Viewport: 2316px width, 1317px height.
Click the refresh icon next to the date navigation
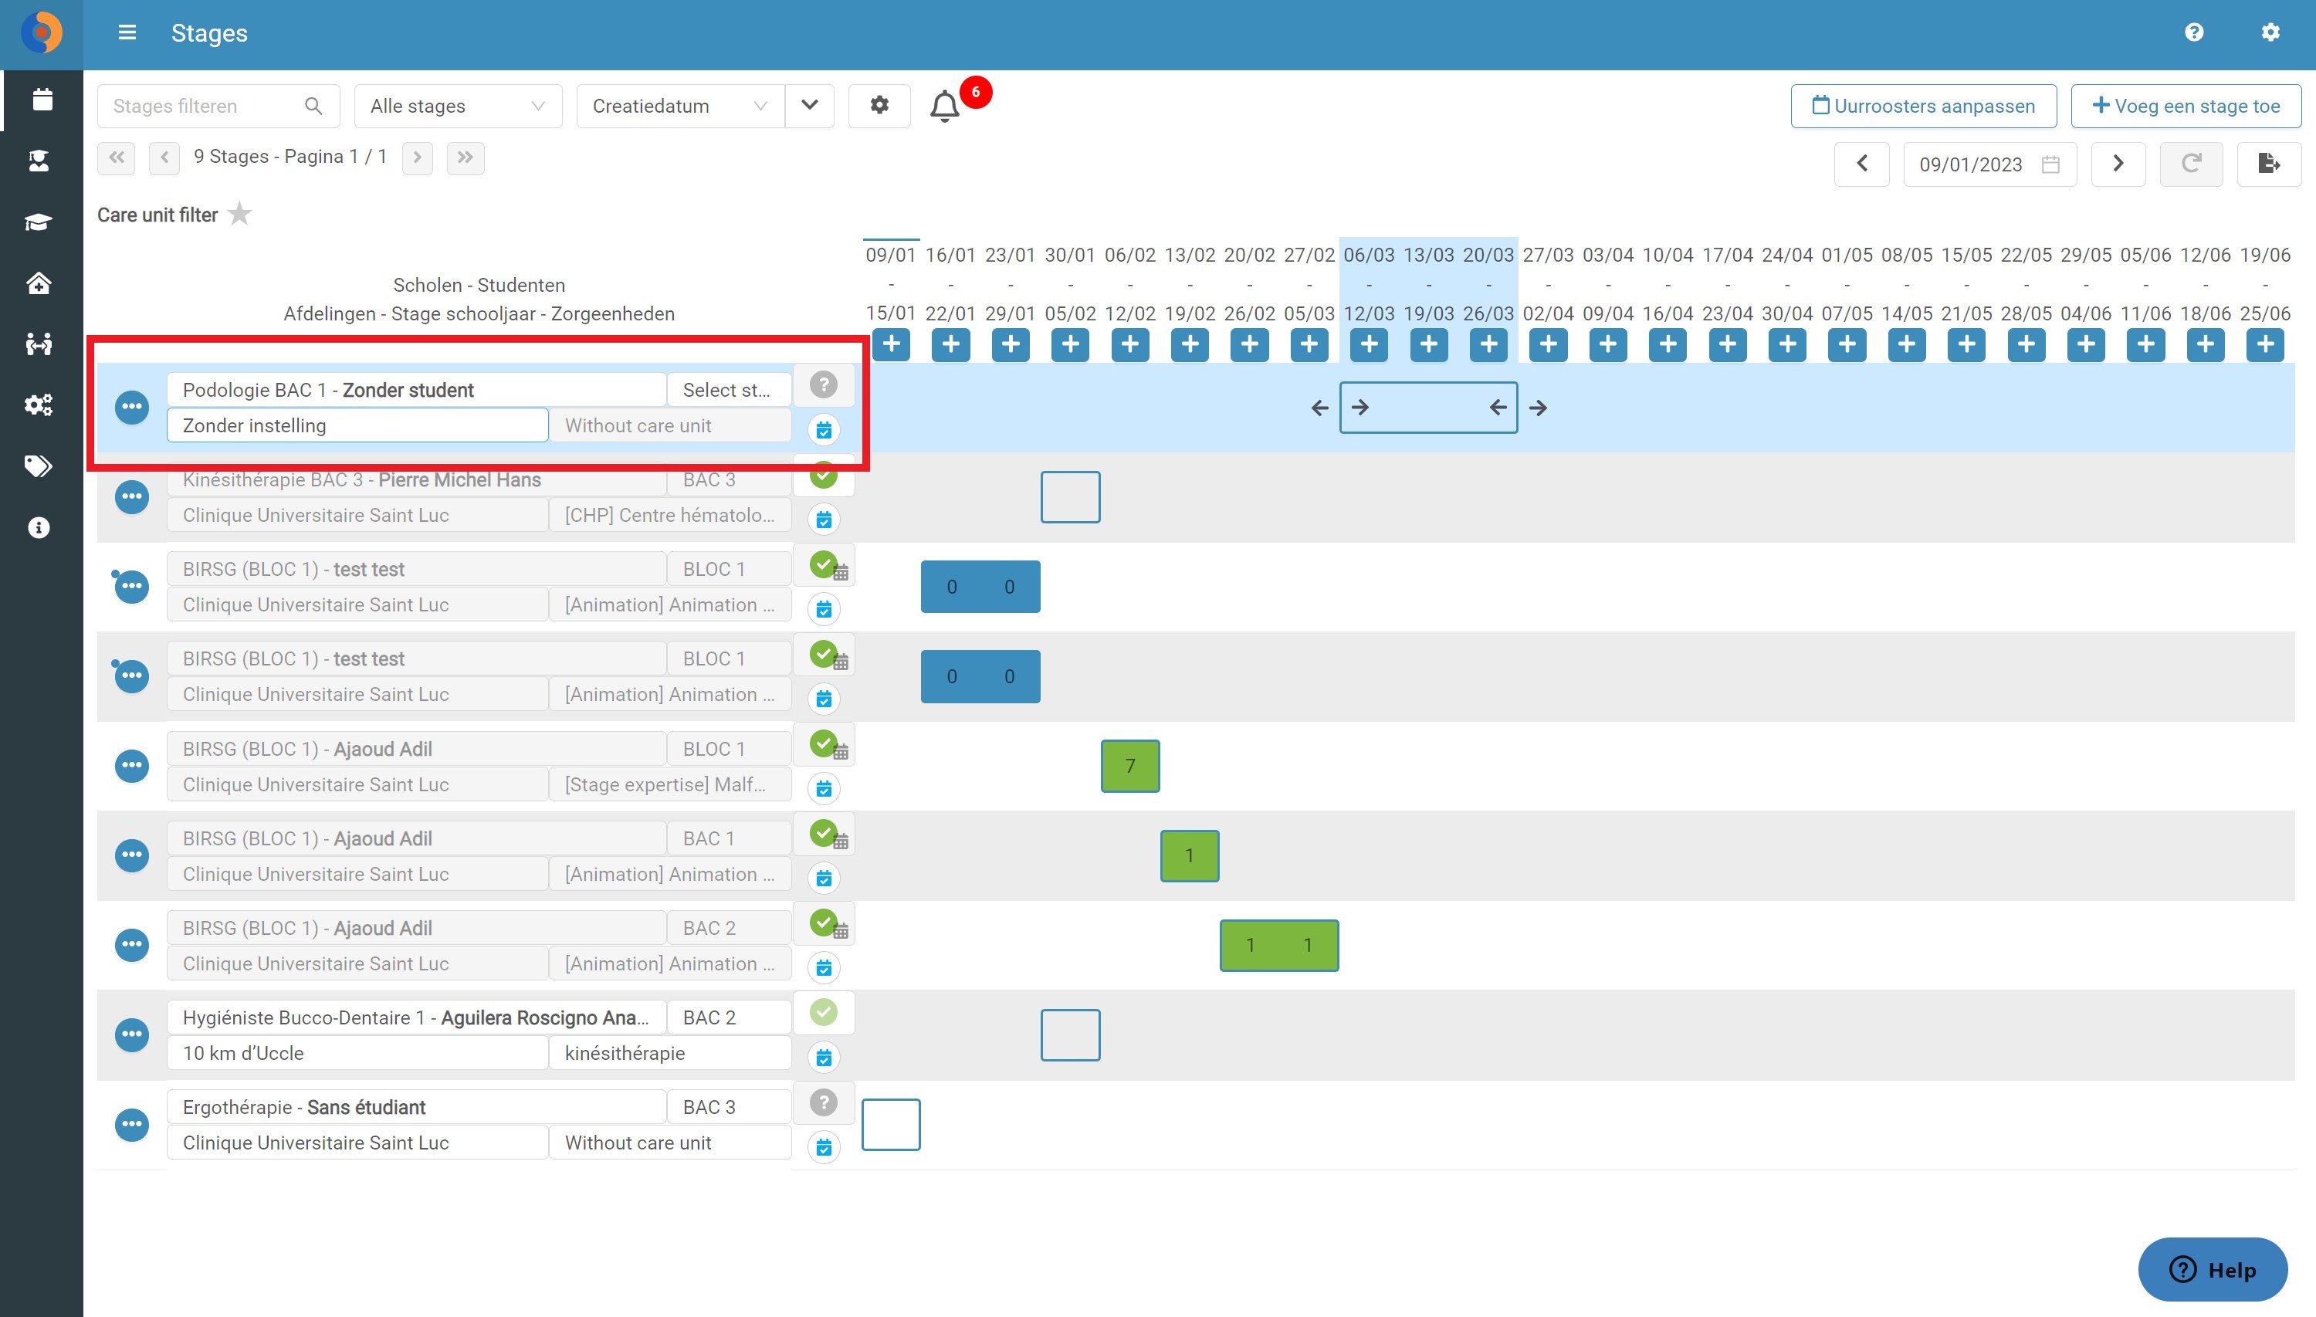pos(2191,164)
